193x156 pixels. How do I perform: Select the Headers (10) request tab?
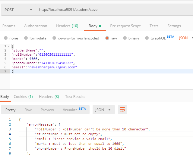(67, 26)
